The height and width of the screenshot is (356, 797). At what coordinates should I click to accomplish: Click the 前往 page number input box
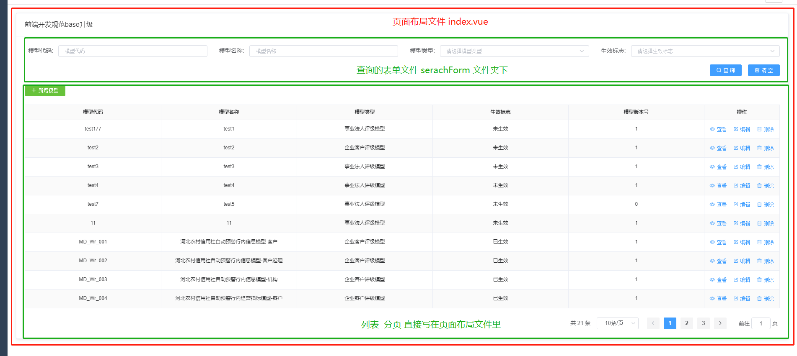tap(761, 323)
